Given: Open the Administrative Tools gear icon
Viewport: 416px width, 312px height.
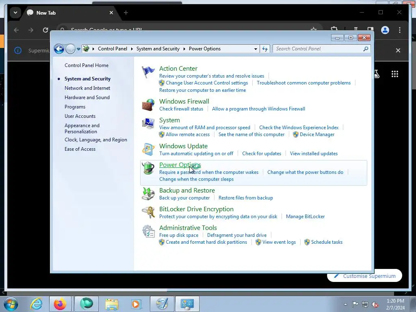Looking at the screenshot, I should [148, 231].
